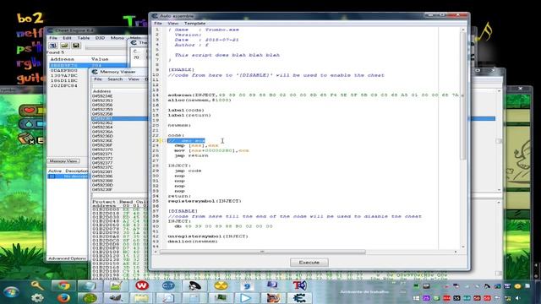Click the save floppy icon in Cheat Engine toolbar
The width and height of the screenshot is (541, 304).
point(76,46)
